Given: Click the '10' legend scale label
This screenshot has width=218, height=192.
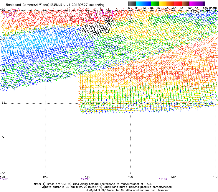Looking at the screenshot, I should pos(144,8).
